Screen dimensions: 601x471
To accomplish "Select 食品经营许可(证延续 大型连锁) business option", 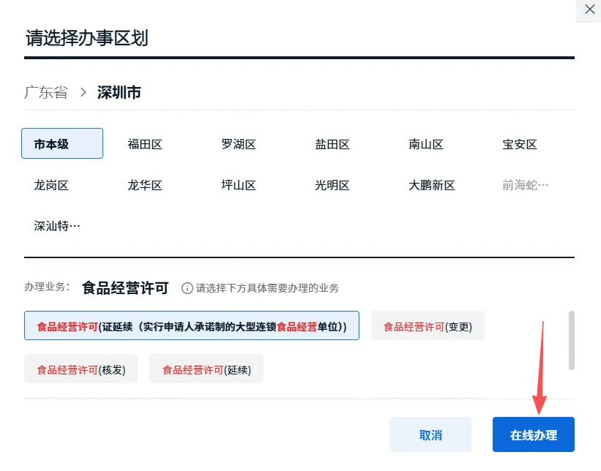I will 192,325.
